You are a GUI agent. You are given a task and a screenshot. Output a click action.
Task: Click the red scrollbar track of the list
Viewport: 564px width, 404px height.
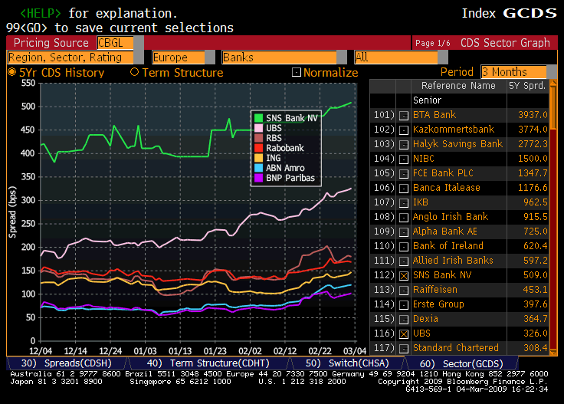tap(553, 238)
